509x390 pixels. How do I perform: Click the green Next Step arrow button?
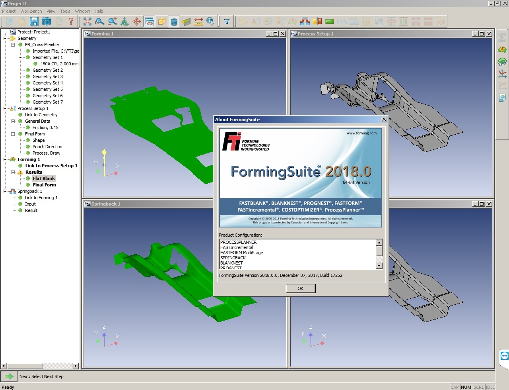(9, 376)
